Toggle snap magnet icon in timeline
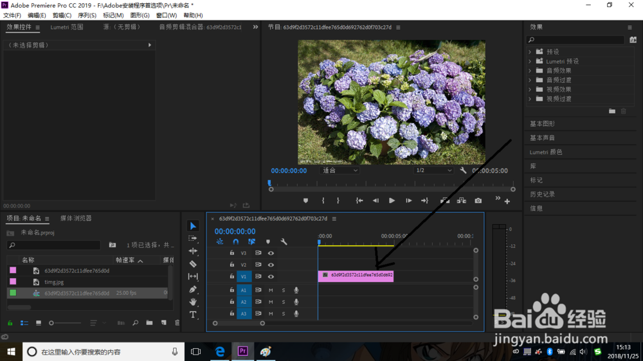Screen dimensions: 643x361 [236, 242]
